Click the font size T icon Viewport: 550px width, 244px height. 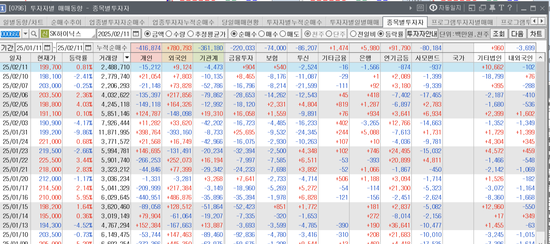501,8
